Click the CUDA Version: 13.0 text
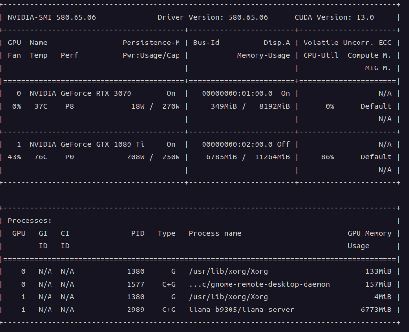Viewport: 409px width, 332px height. (x=334, y=18)
